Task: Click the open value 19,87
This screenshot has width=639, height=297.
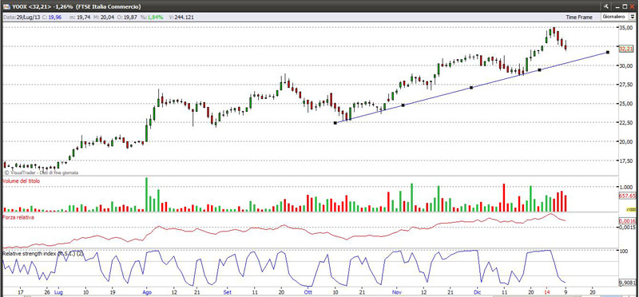Action: [130, 17]
